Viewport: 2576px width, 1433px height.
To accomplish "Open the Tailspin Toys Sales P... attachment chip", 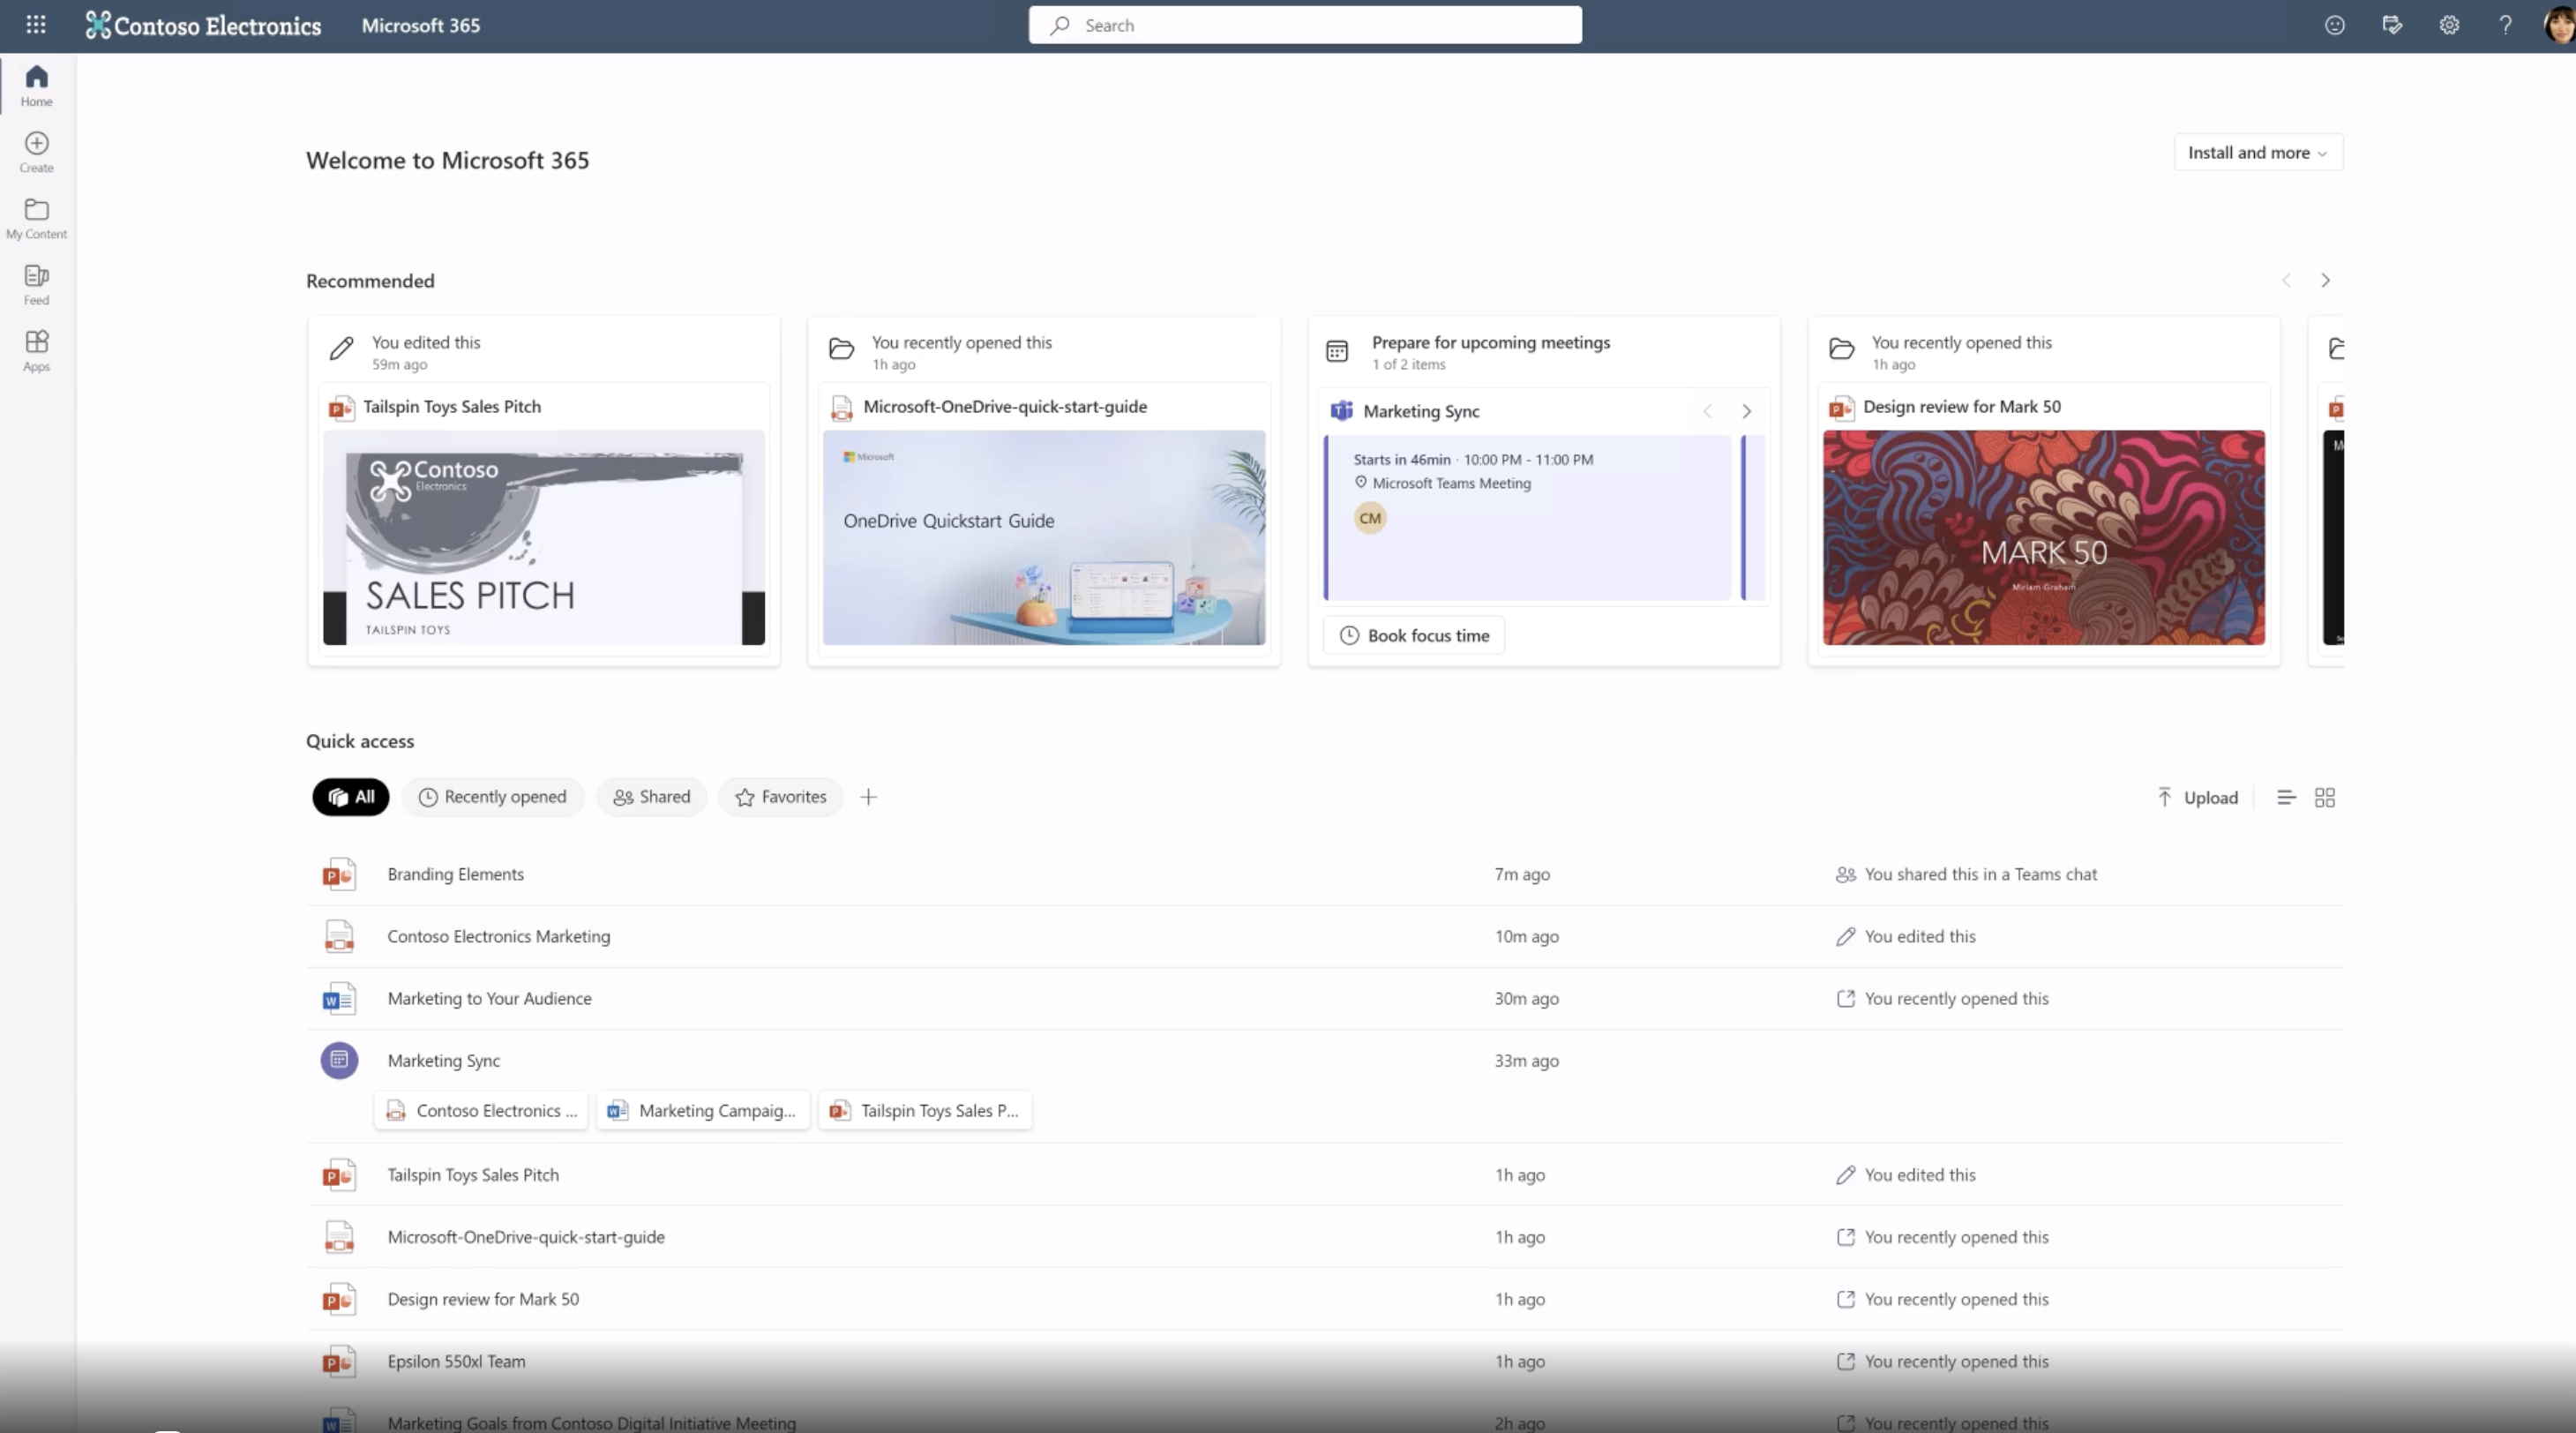I will point(925,1110).
